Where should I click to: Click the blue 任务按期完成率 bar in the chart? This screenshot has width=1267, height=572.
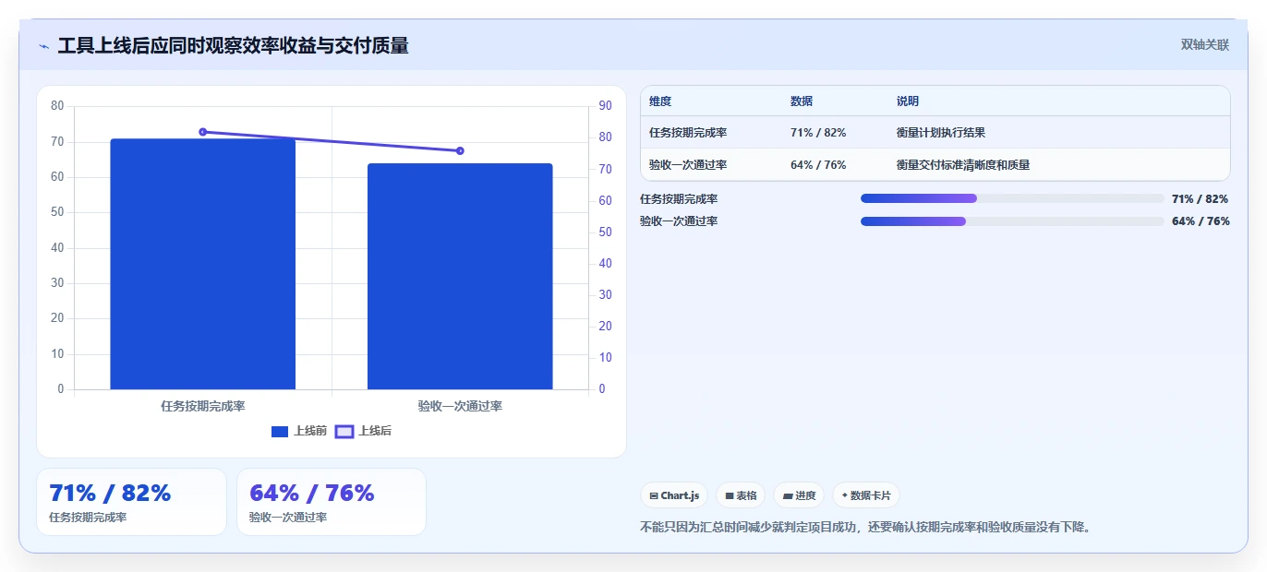[x=203, y=264]
